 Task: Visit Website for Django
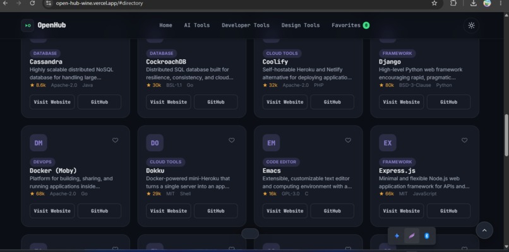tap(401, 102)
